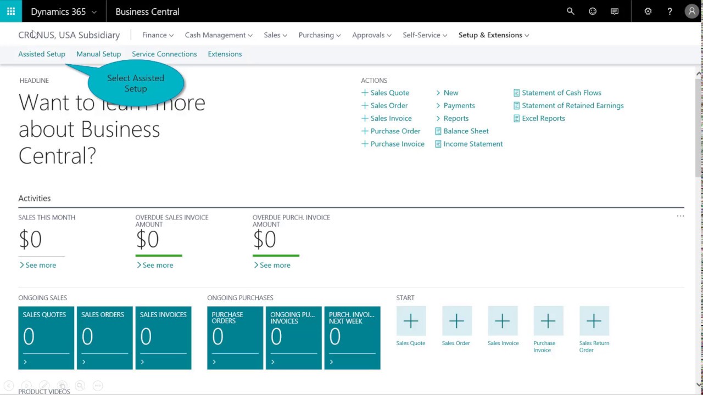Open the Activities more options ellipsis
Image resolution: width=703 pixels, height=395 pixels.
(x=680, y=216)
